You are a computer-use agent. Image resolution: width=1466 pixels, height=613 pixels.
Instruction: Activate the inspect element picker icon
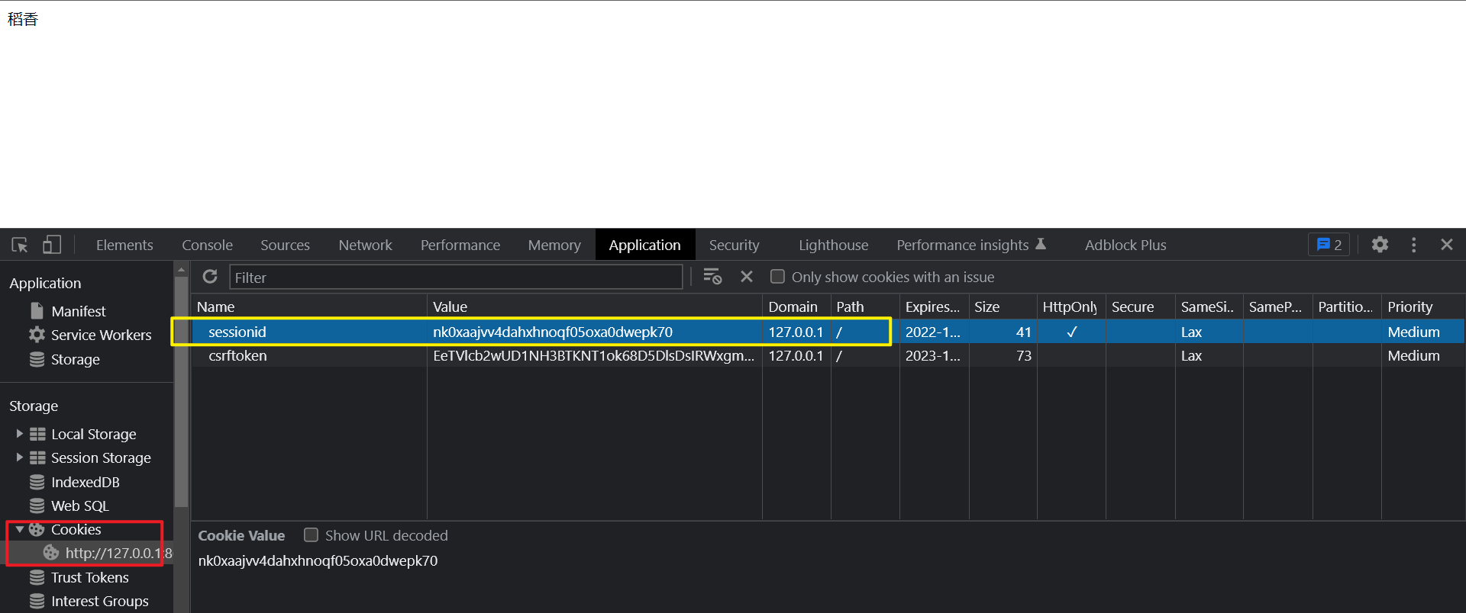[x=20, y=245]
